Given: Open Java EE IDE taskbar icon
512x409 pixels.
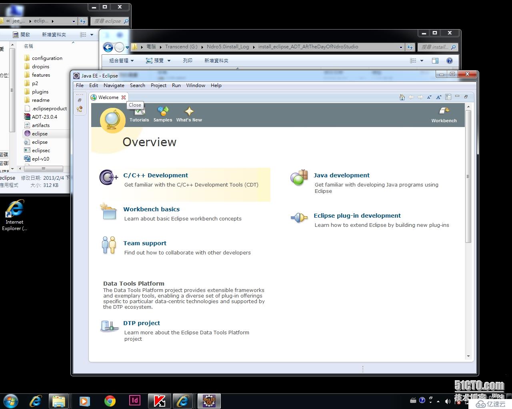Looking at the screenshot, I should coord(209,401).
